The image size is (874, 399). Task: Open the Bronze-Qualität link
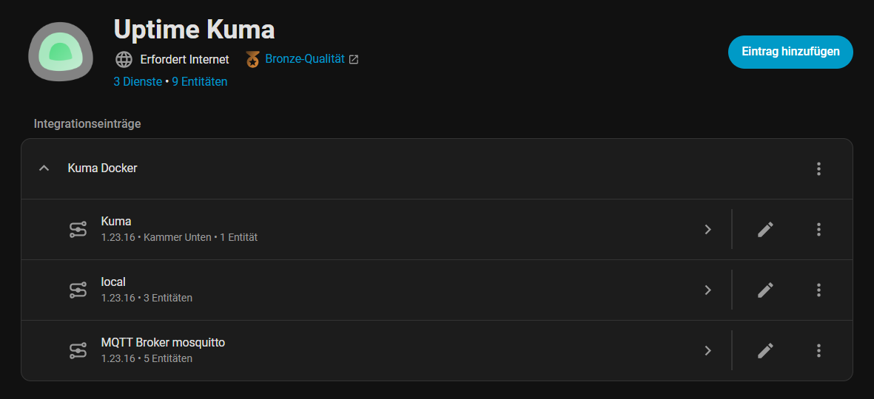304,59
